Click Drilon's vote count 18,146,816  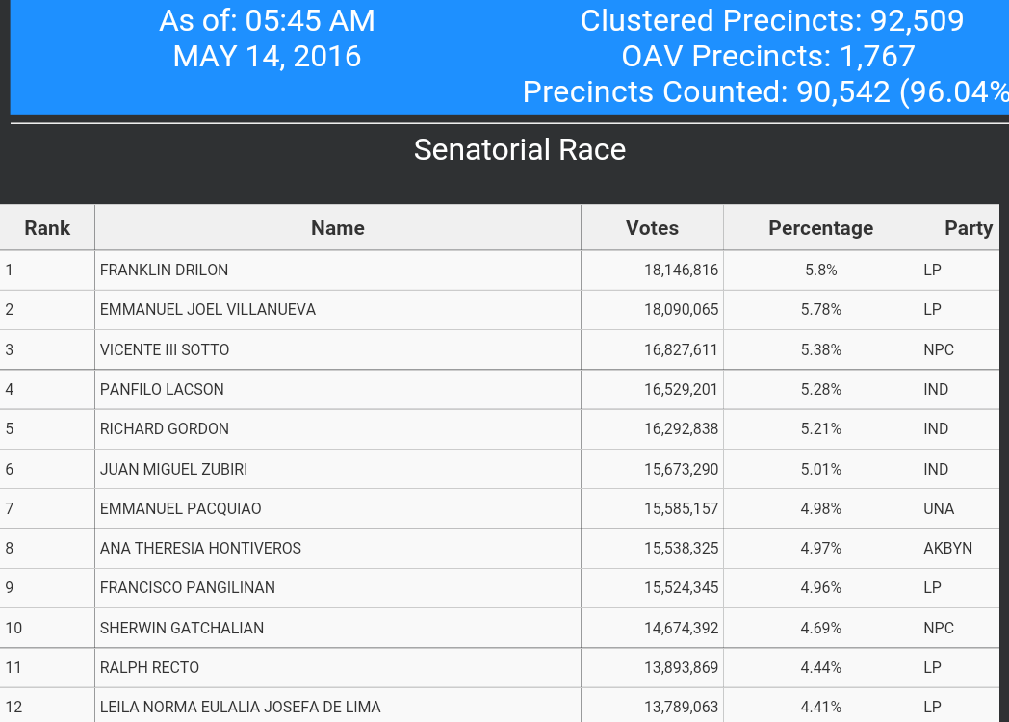681,271
